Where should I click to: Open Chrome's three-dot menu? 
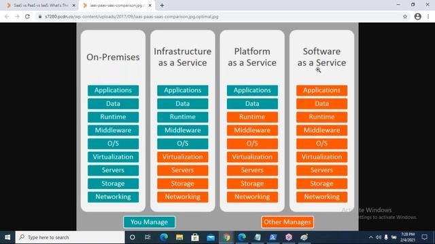[428, 16]
